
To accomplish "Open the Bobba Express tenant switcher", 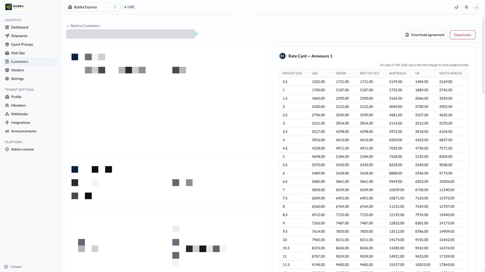I will [92, 7].
